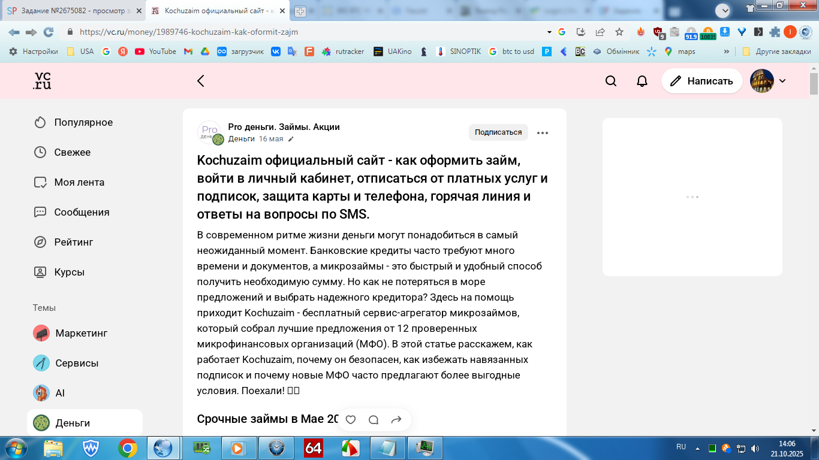Select the Деньги topic in sidebar
The width and height of the screenshot is (819, 460).
pyautogui.click(x=85, y=423)
